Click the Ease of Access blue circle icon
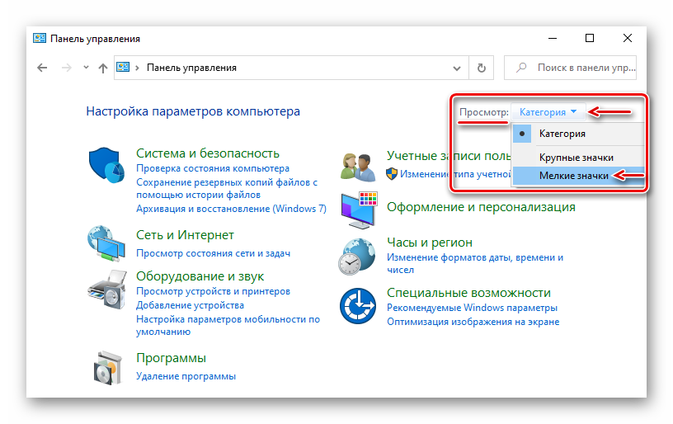The image size is (673, 424). 358,306
